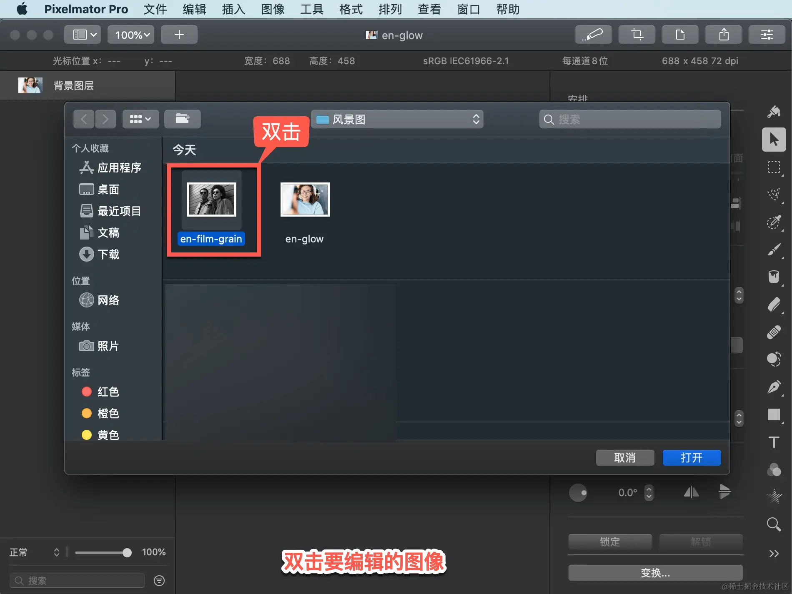792x594 pixels.
Task: Select the Style paint tool at top
Action: click(774, 112)
